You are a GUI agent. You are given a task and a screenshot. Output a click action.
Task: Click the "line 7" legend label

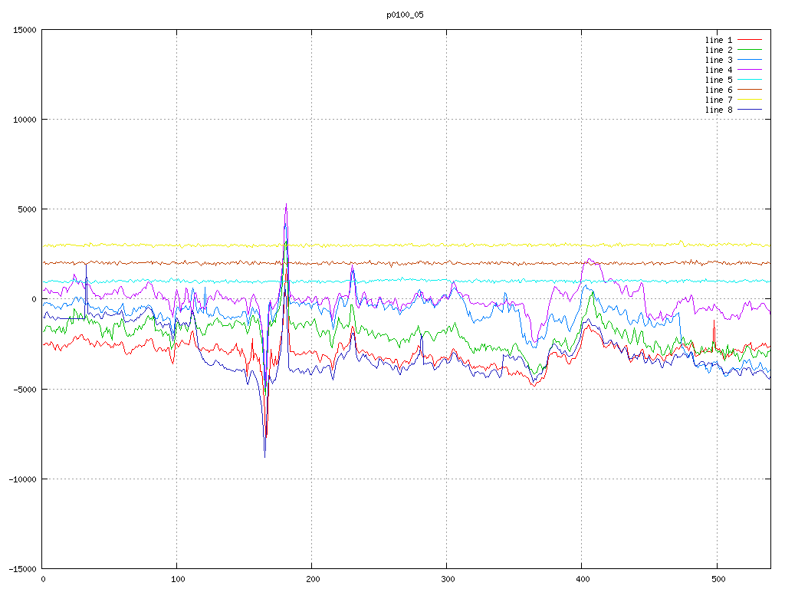click(x=718, y=100)
